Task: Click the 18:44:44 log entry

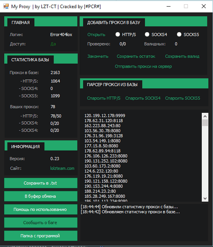Action: pos(129,207)
